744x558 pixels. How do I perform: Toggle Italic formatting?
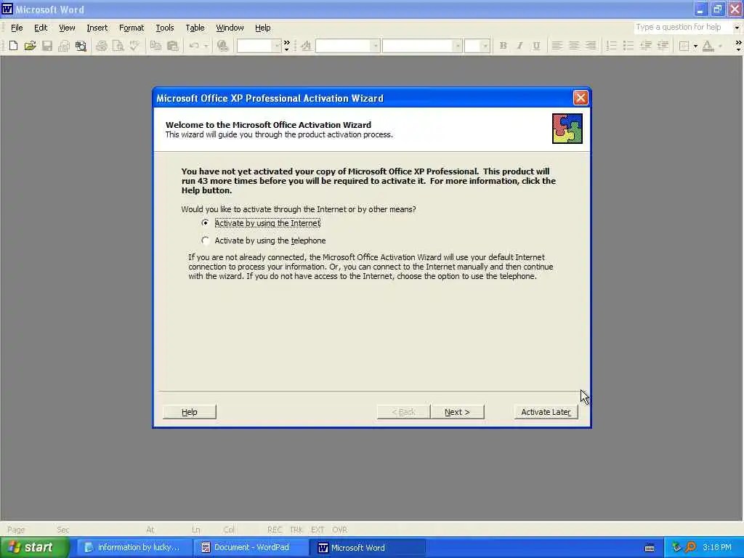tap(519, 46)
